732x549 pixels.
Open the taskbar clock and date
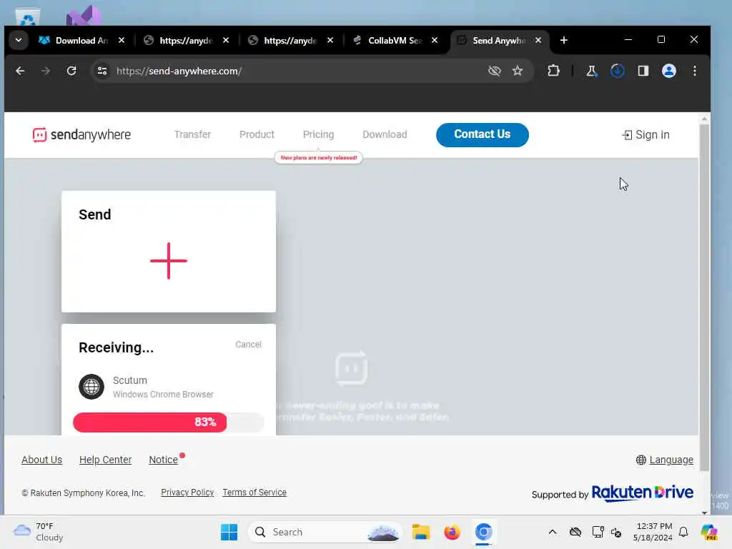pos(653,532)
